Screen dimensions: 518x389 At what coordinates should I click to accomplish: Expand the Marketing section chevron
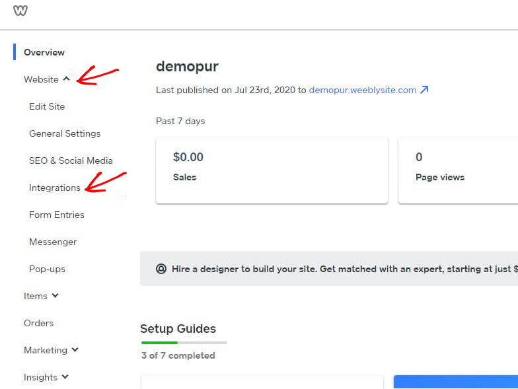coord(75,350)
